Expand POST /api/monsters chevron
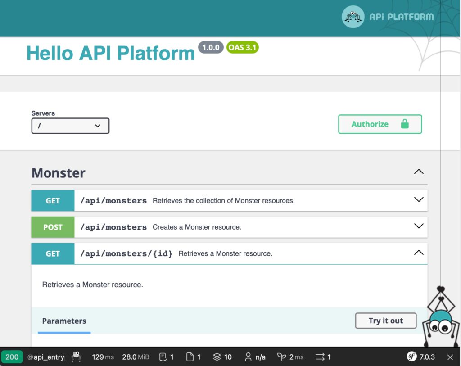 pyautogui.click(x=419, y=226)
